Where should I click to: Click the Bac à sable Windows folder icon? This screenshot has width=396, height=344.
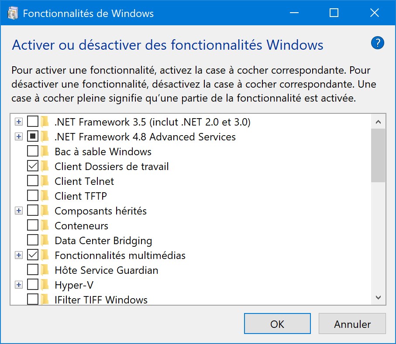(x=45, y=151)
